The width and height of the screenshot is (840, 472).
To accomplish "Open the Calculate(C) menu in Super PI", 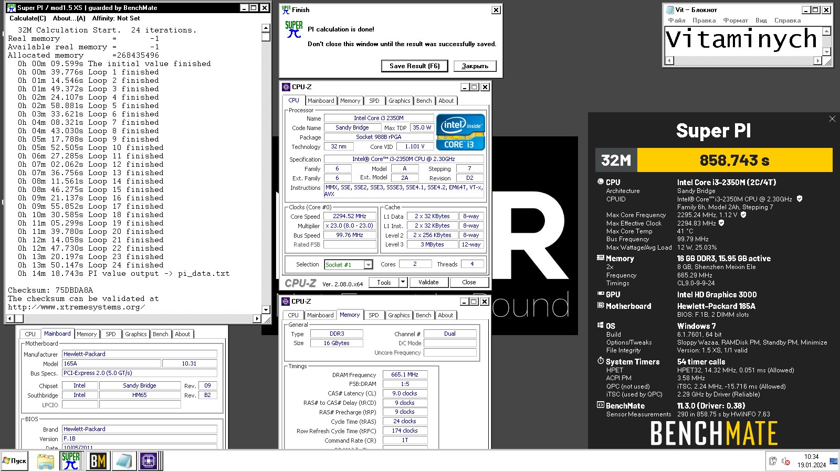I will pos(28,18).
